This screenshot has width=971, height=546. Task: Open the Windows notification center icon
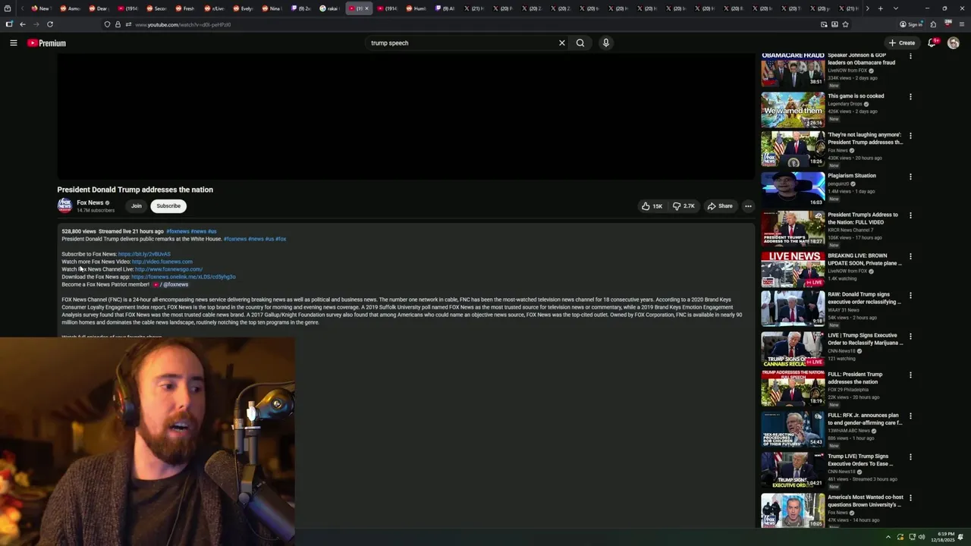(x=961, y=537)
